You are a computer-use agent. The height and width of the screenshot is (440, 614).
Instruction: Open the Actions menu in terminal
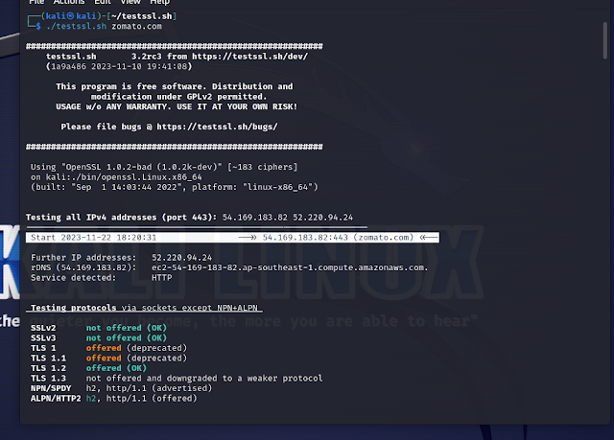pyautogui.click(x=69, y=2)
